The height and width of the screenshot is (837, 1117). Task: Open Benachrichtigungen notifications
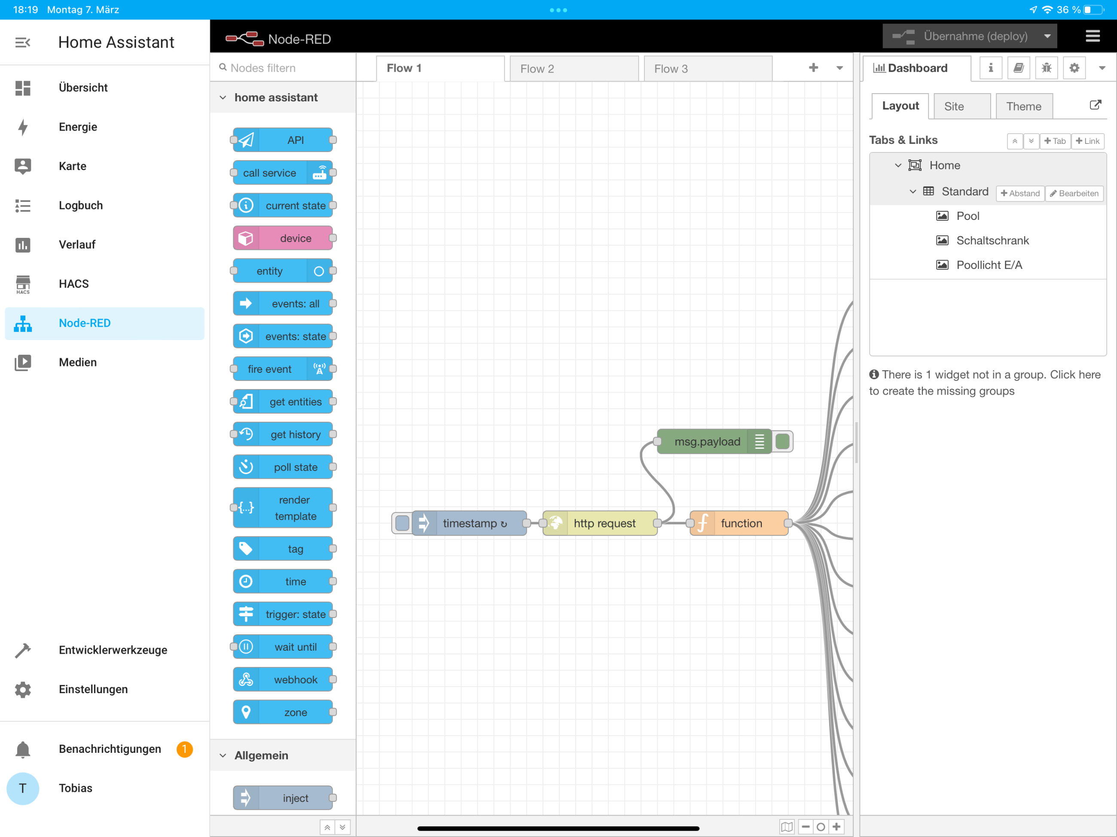click(104, 749)
